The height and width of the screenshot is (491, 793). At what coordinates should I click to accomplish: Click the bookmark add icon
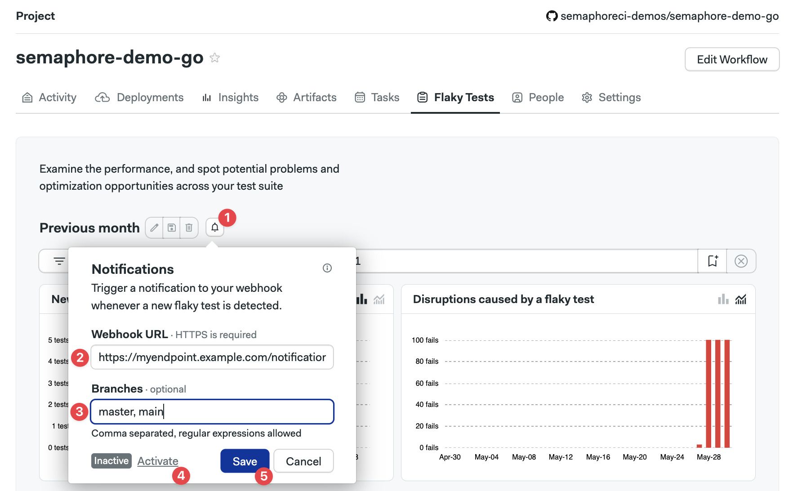click(713, 261)
